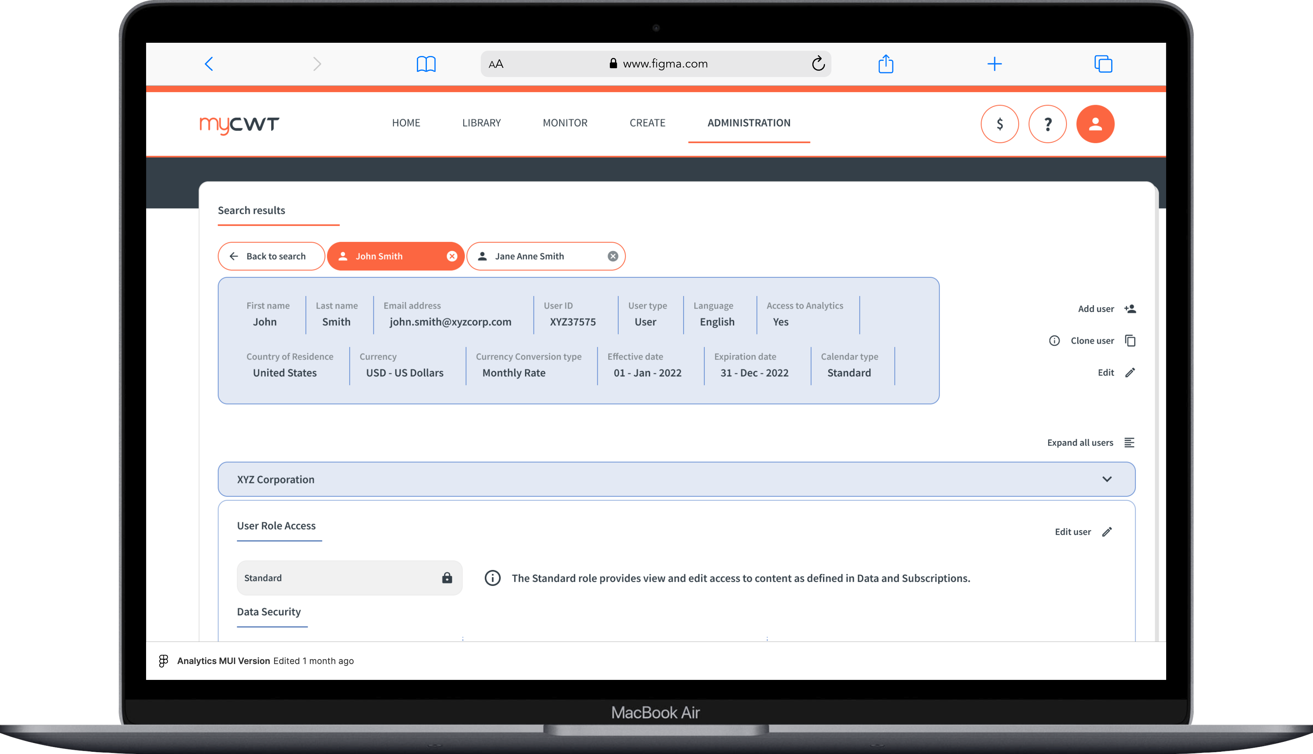Click Expand all users label
The width and height of the screenshot is (1313, 754).
tap(1079, 442)
